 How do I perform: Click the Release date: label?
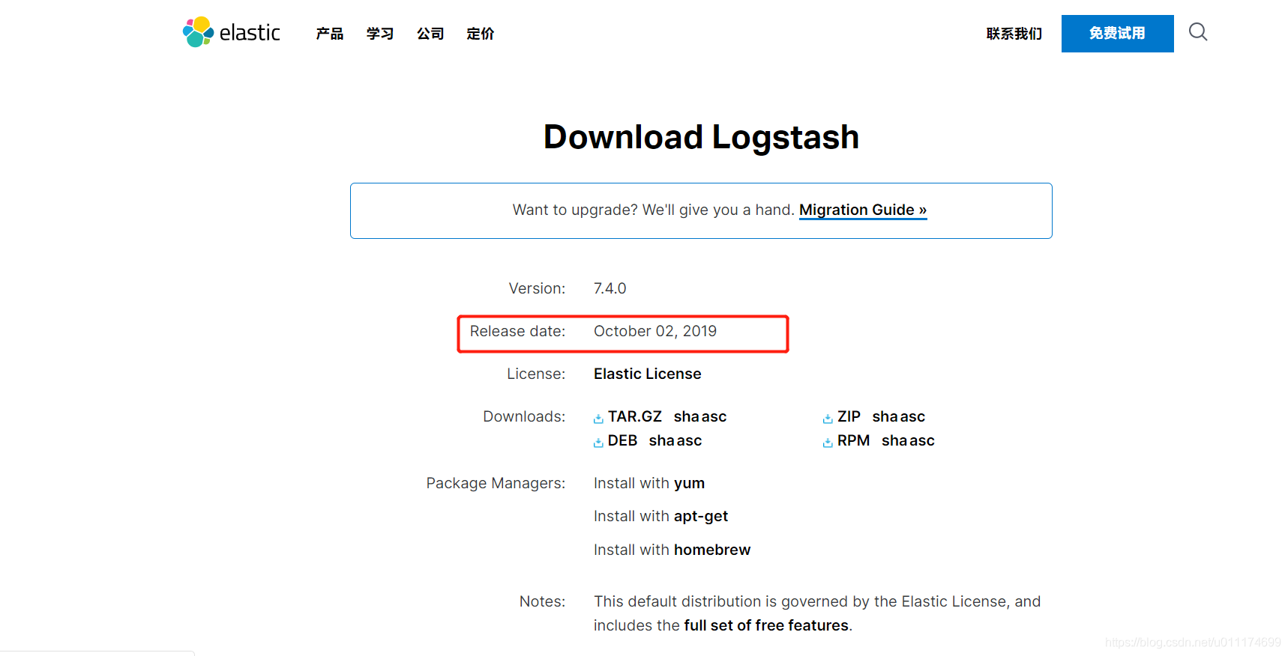coord(517,331)
